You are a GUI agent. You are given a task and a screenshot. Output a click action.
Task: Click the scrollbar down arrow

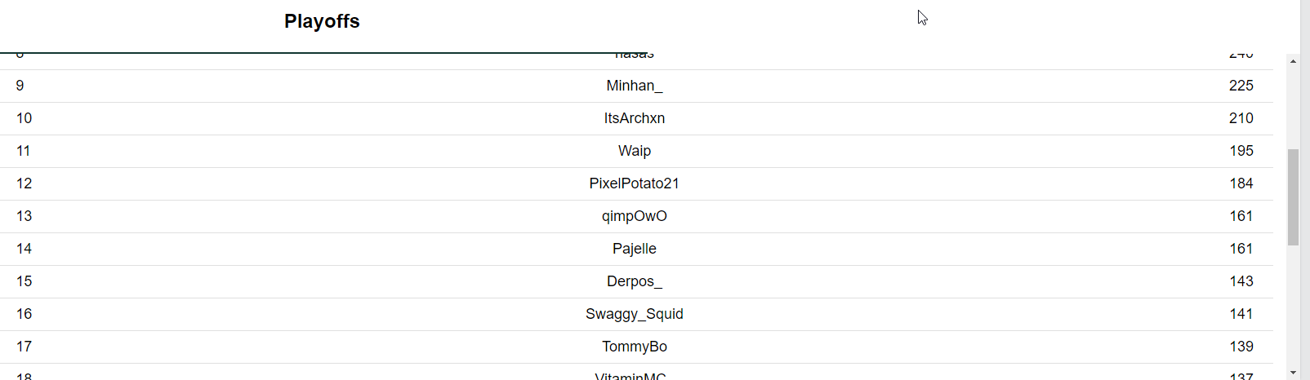[x=1293, y=373]
